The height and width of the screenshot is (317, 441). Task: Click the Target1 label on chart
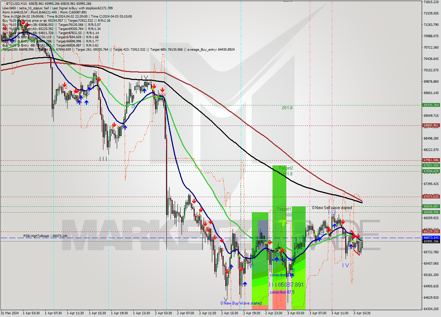point(284,209)
